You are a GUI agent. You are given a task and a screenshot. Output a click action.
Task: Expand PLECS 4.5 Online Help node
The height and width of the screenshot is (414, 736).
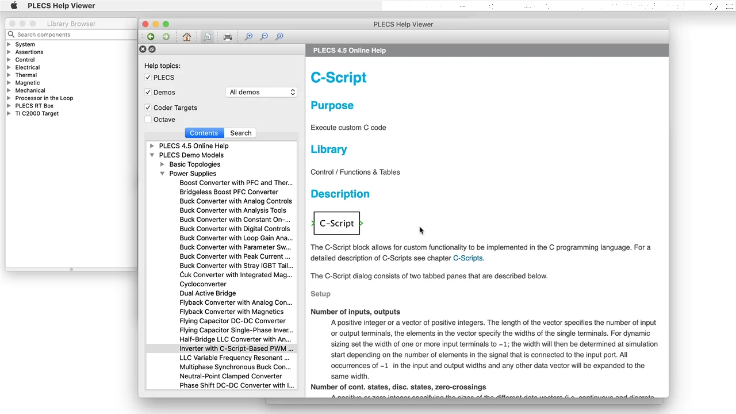152,146
